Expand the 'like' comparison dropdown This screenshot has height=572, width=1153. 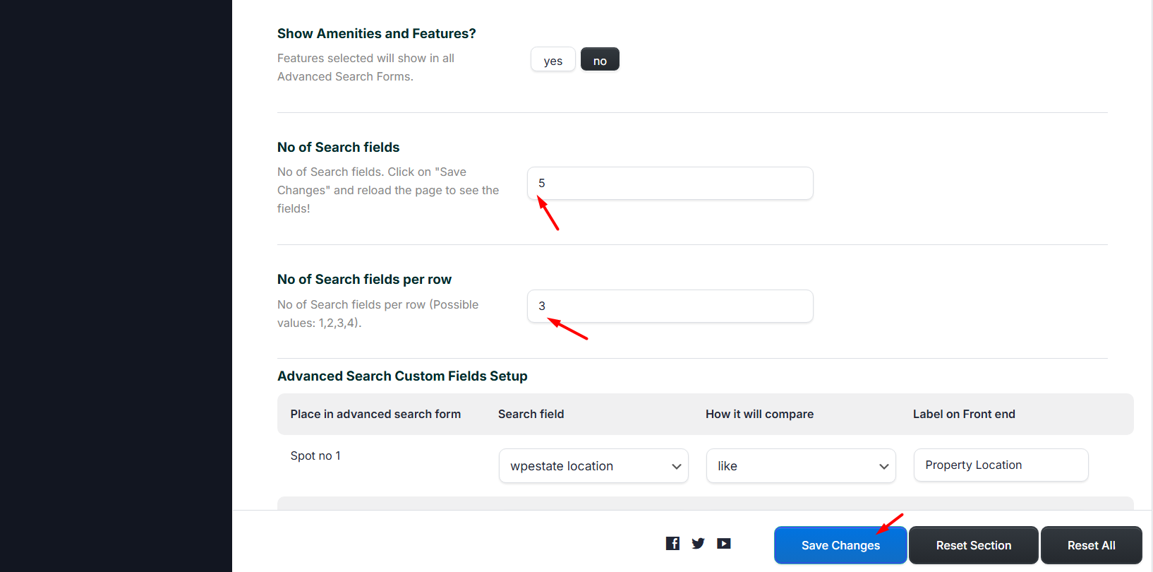[801, 466]
